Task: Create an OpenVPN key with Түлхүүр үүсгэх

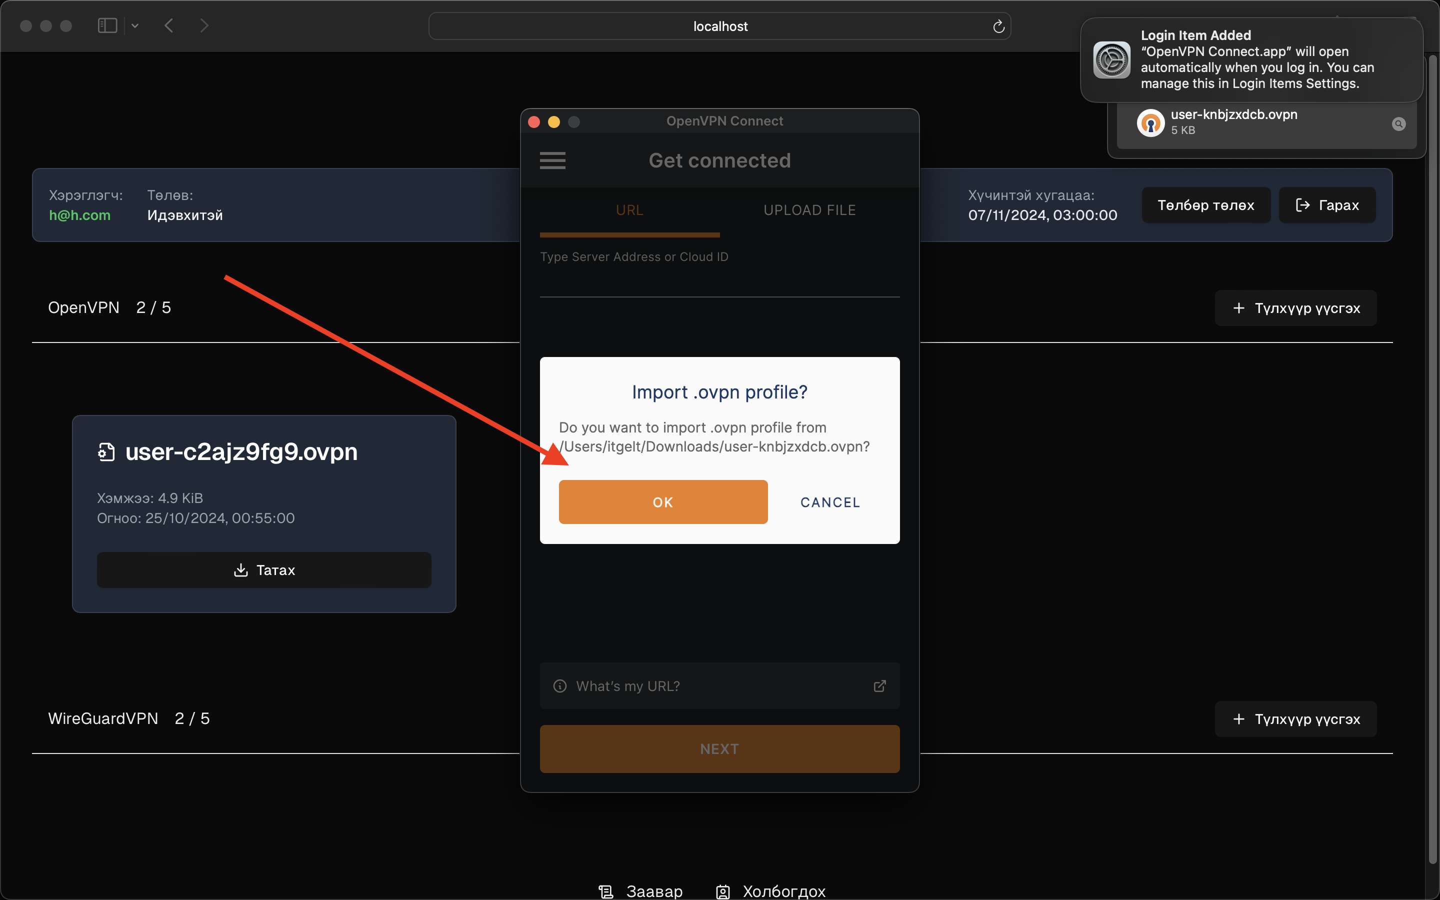Action: [1295, 307]
